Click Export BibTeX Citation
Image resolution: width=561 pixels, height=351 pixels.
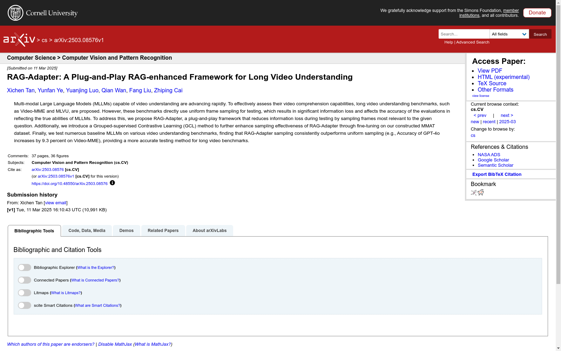497,174
